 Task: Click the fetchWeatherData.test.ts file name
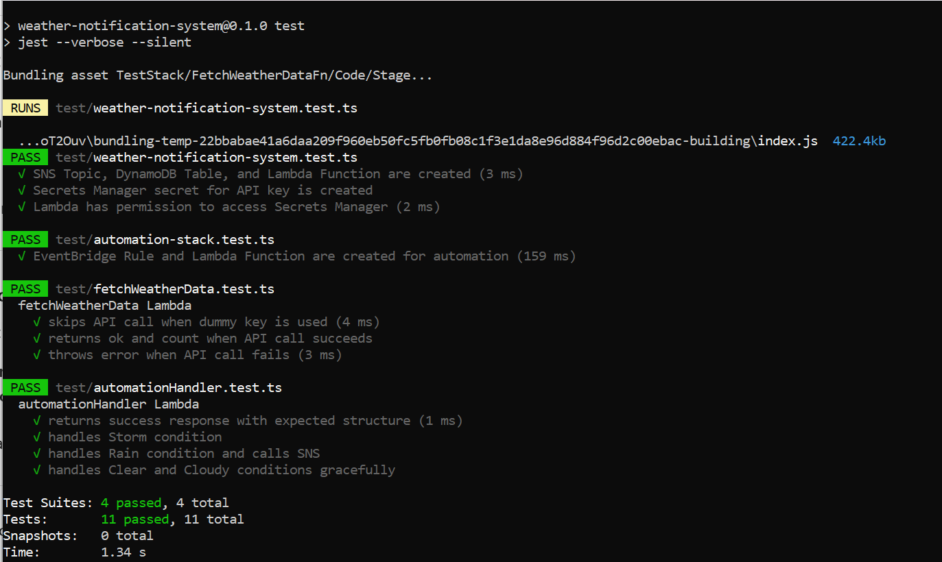click(184, 289)
